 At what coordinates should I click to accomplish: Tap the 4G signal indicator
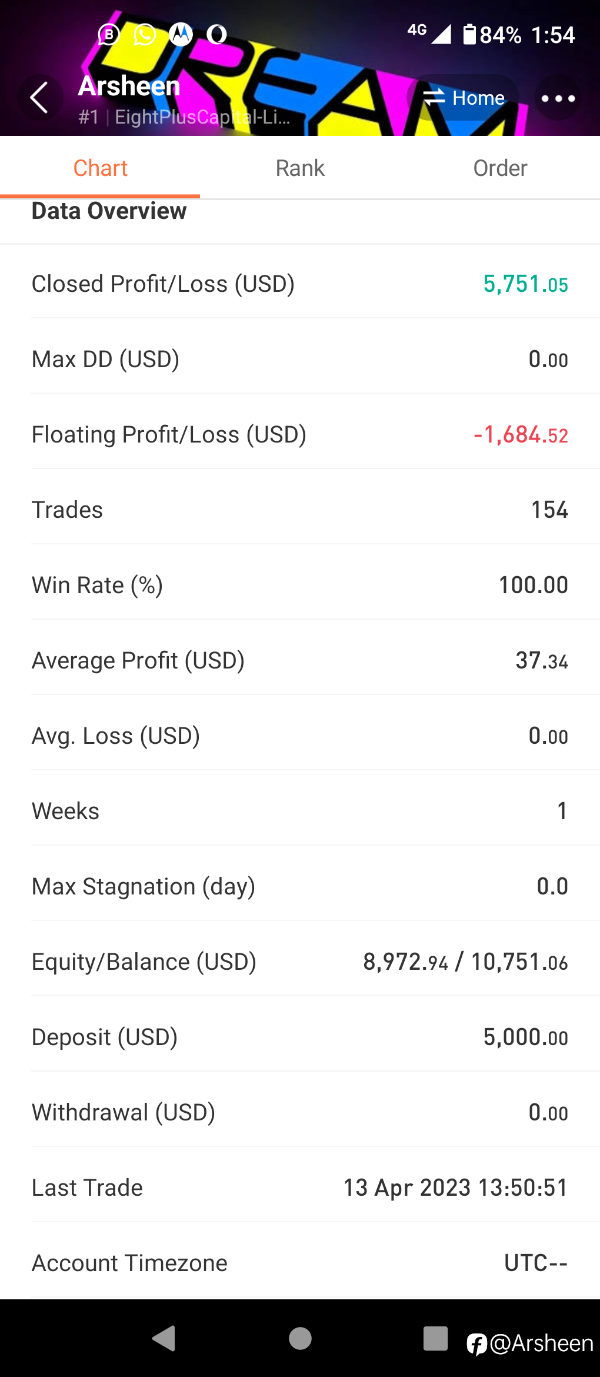pos(429,33)
